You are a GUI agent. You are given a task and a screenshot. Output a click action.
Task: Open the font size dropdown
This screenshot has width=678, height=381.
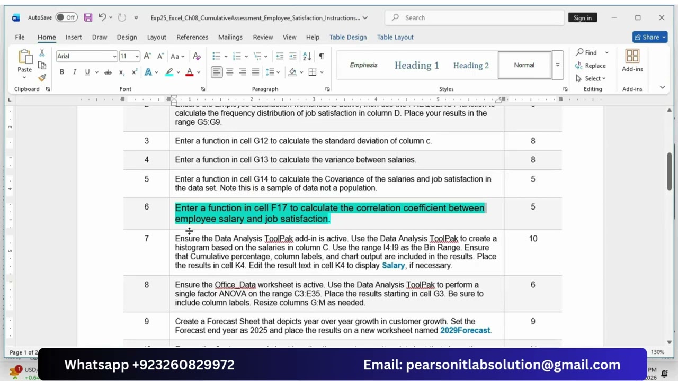click(x=137, y=56)
